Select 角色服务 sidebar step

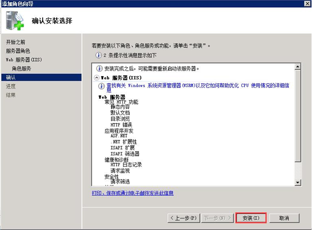click(22, 68)
